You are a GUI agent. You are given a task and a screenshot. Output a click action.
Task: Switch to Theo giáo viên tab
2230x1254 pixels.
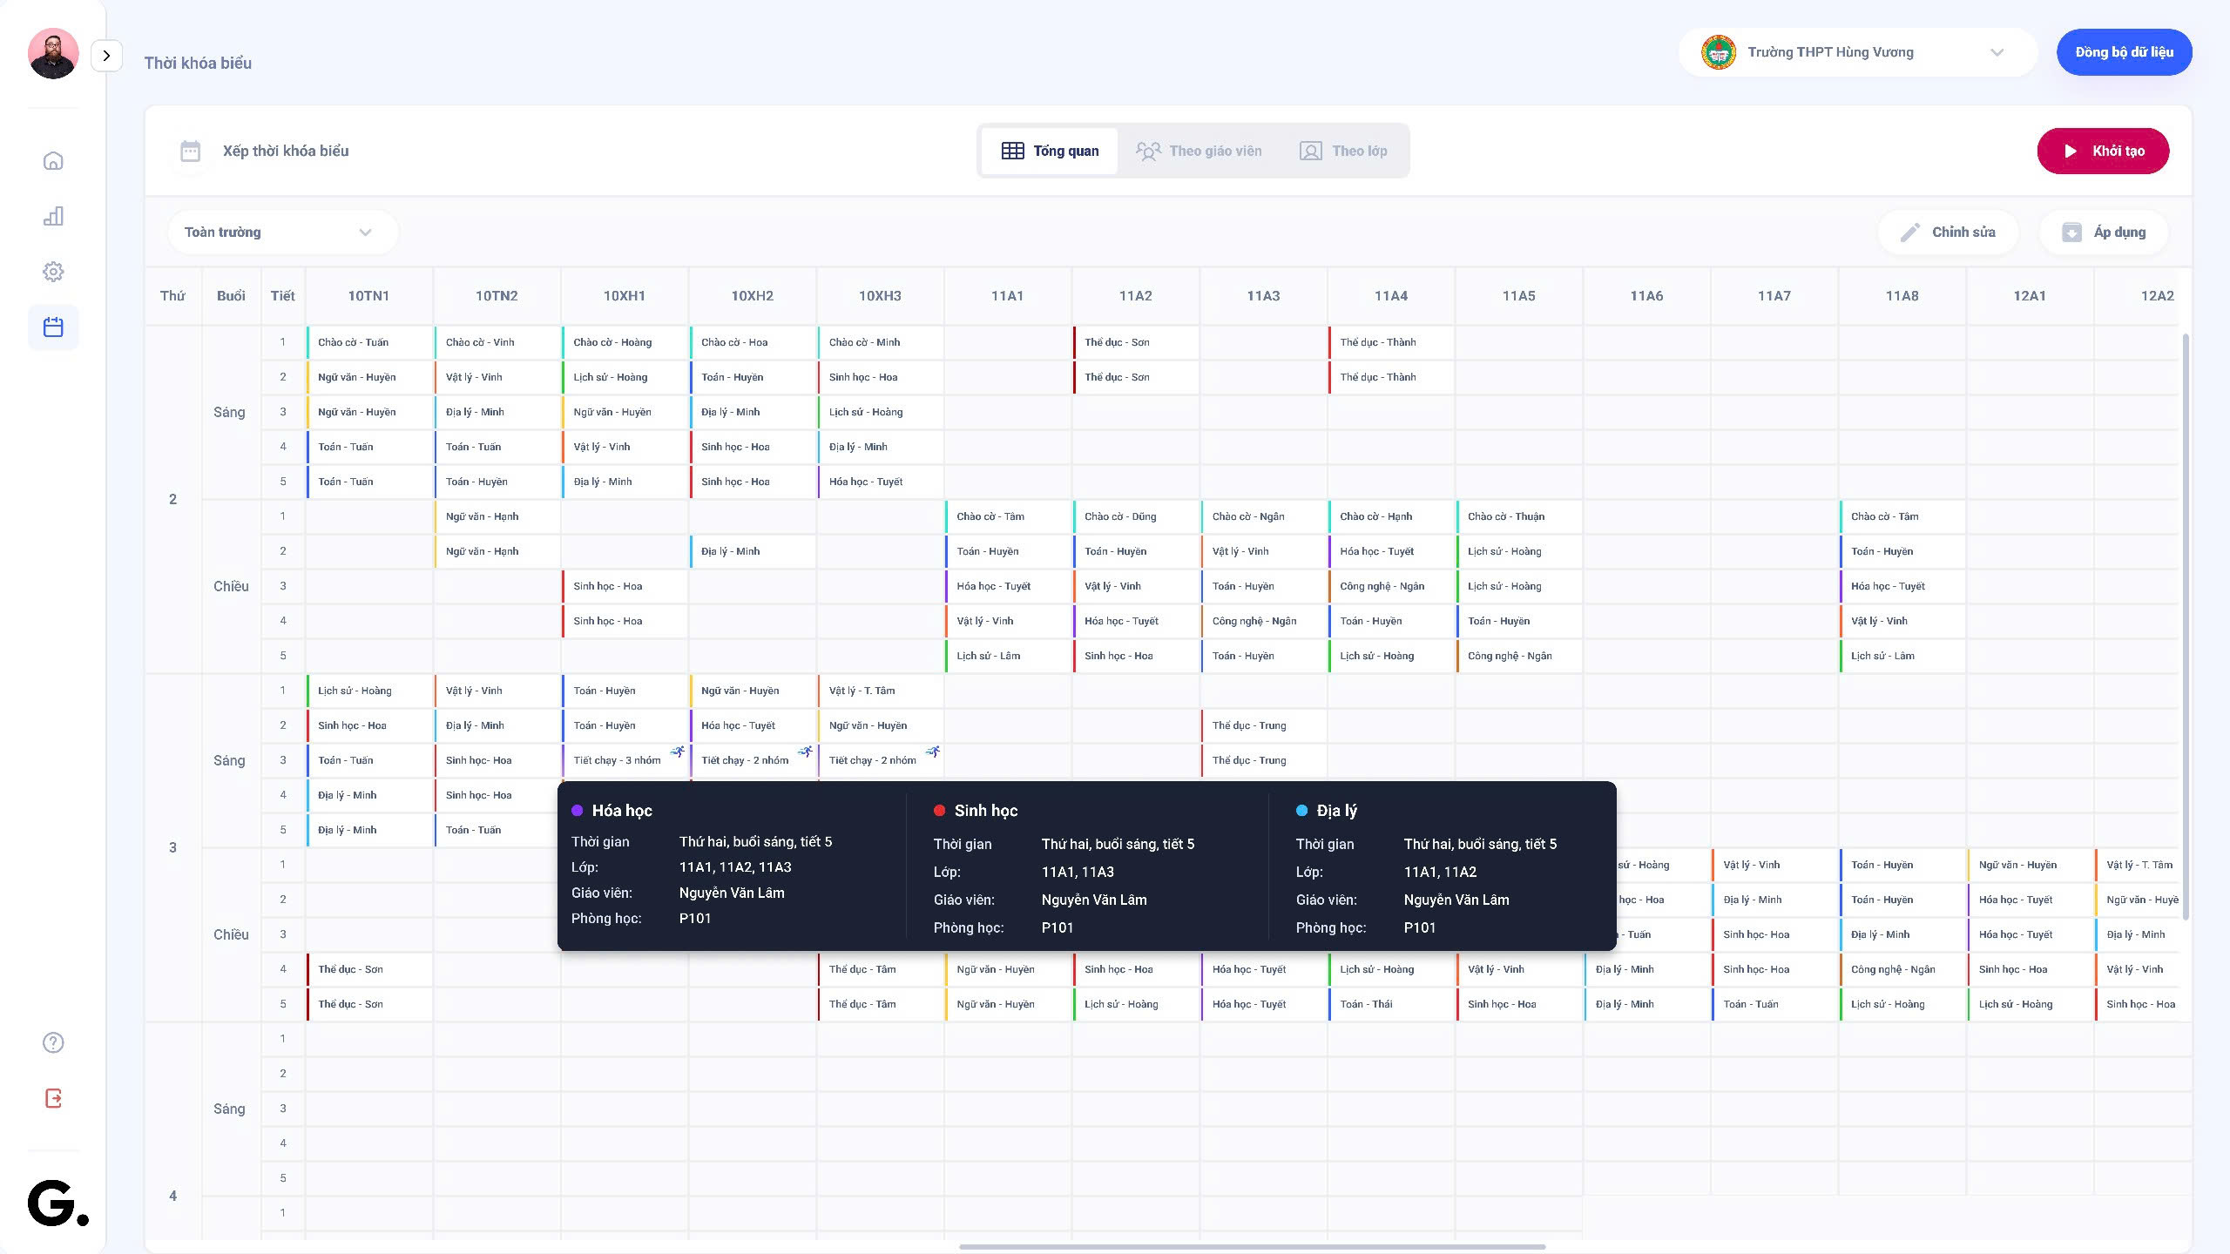(x=1199, y=151)
